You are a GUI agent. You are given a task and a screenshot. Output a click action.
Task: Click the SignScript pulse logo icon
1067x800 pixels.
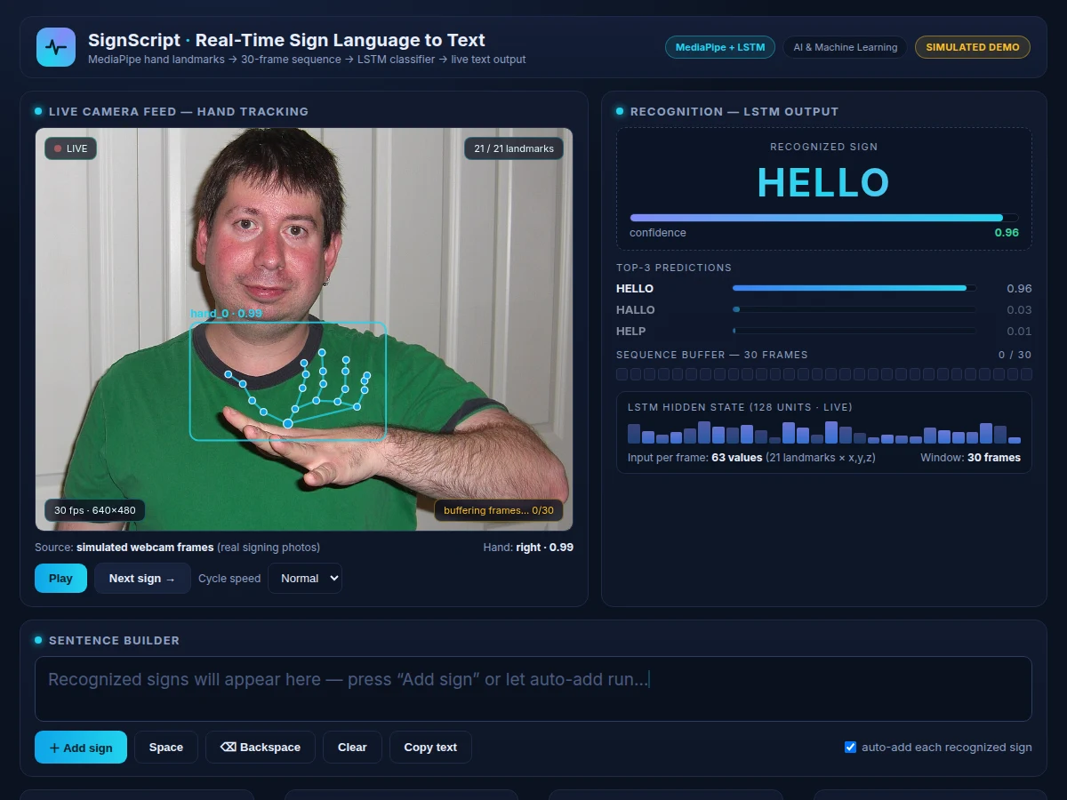[56, 47]
